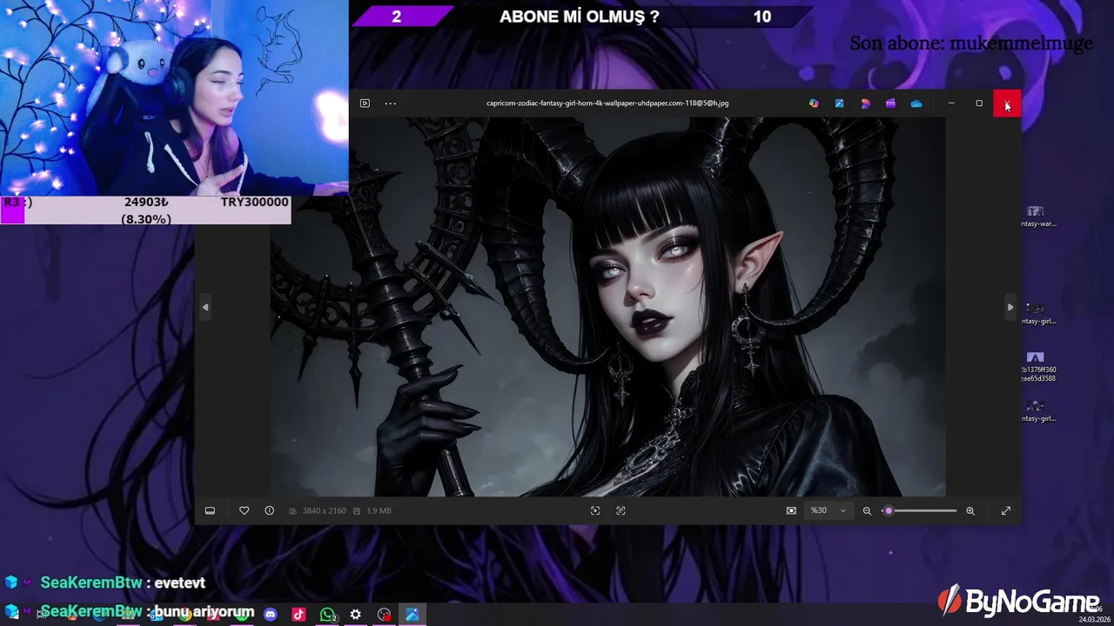Maximize the Photos window
Viewport: 1114px width, 626px height.
pos(979,103)
